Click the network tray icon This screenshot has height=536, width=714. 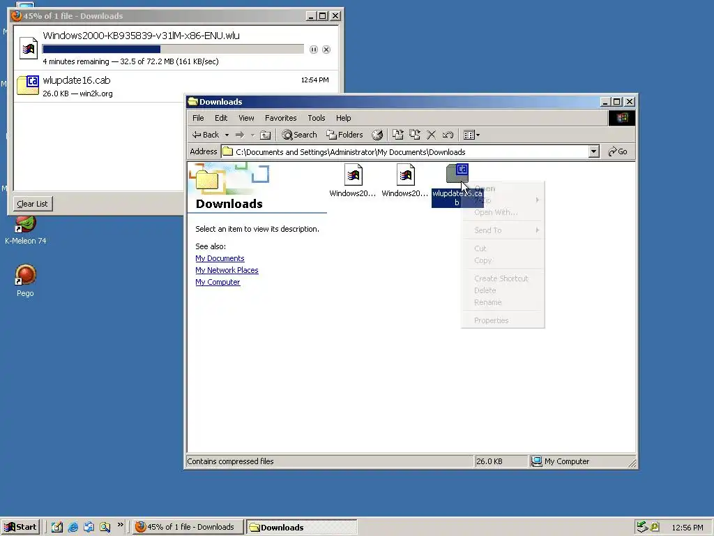coord(642,528)
